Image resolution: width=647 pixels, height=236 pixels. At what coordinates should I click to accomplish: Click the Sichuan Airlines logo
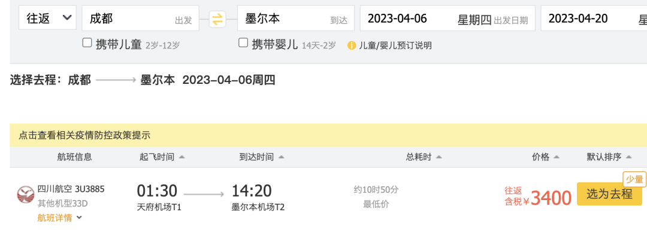coord(26,194)
